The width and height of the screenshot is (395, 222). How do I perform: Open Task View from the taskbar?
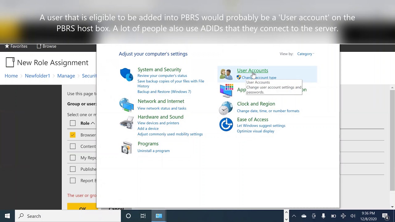coord(143,216)
